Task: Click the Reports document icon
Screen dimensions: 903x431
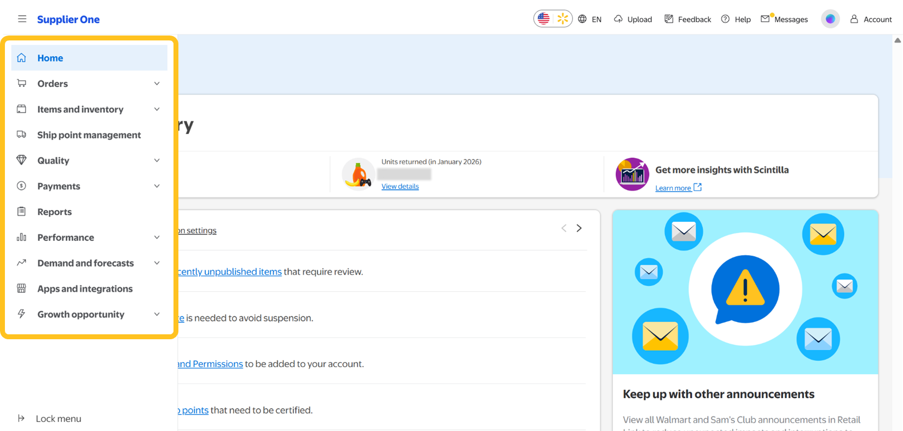Action: 21,212
